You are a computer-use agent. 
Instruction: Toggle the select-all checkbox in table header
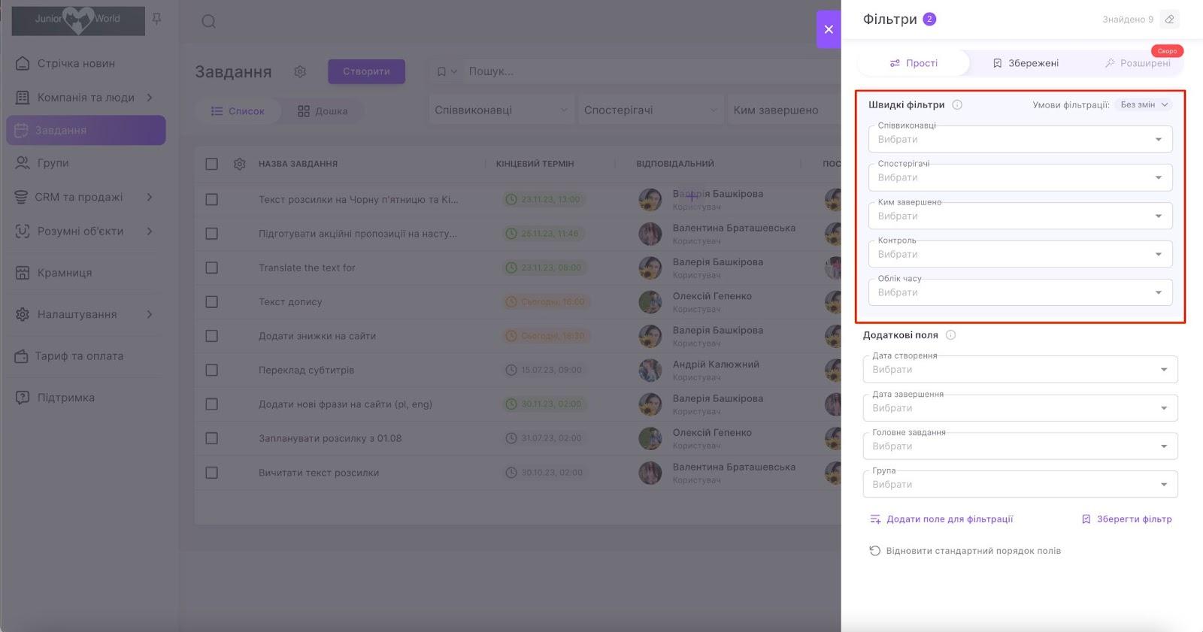(212, 164)
